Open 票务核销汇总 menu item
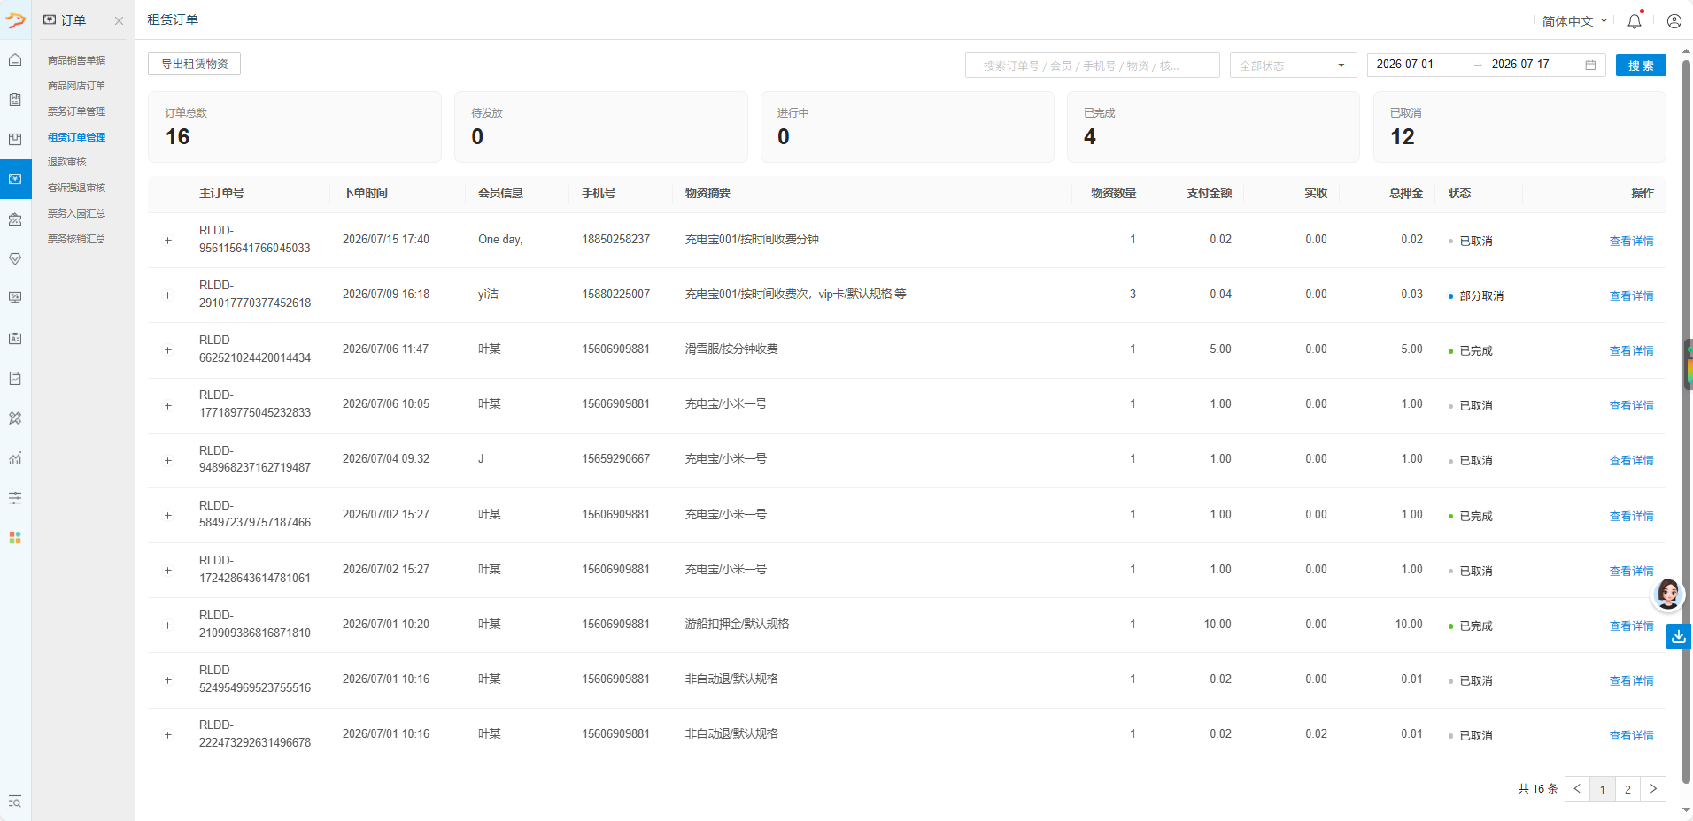1693x821 pixels. pyautogui.click(x=76, y=239)
